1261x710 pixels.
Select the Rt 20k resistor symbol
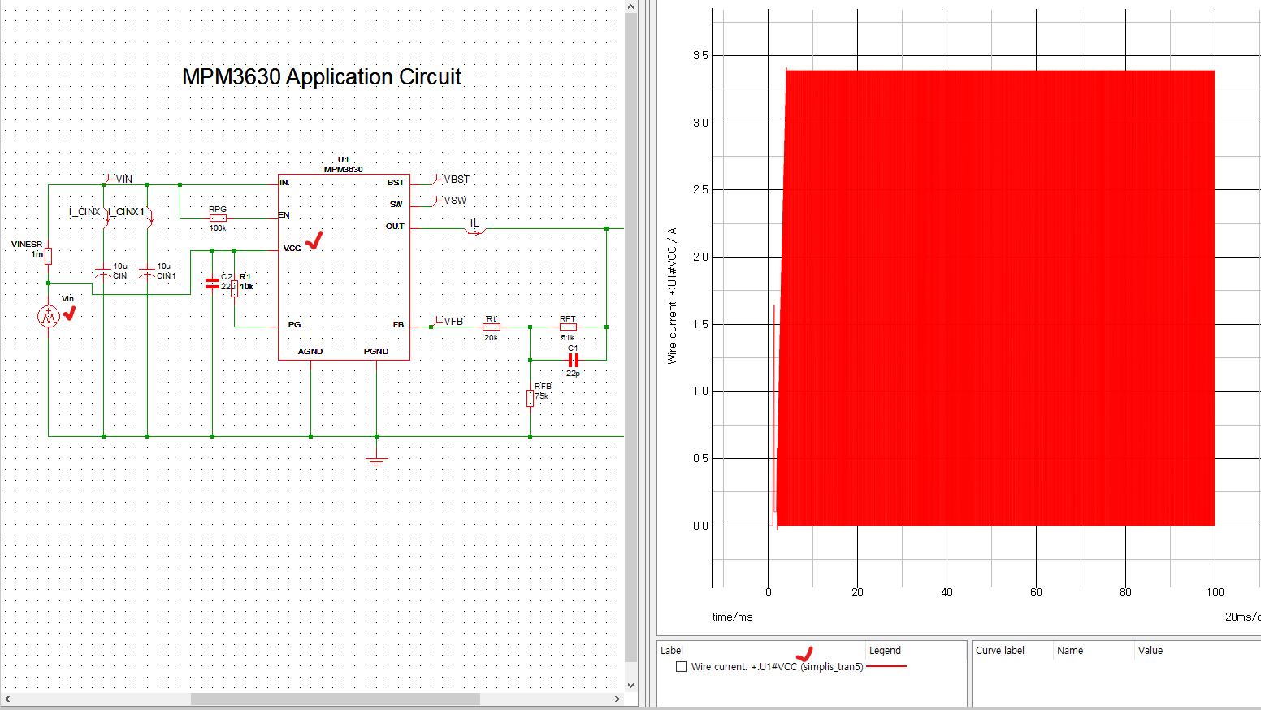[491, 327]
